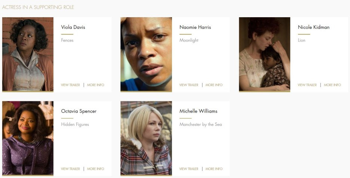View trailer for Hidden Figures
The height and width of the screenshot is (178, 350).
[x=70, y=169]
